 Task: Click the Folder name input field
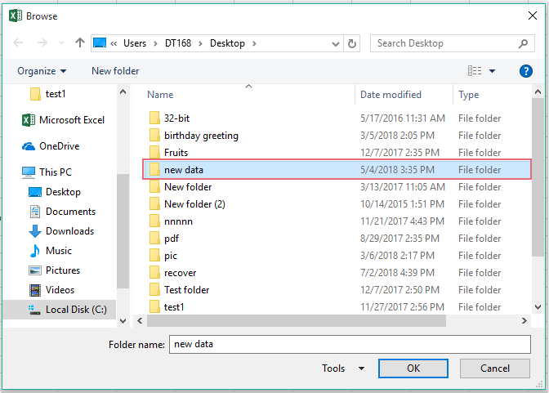tap(350, 344)
